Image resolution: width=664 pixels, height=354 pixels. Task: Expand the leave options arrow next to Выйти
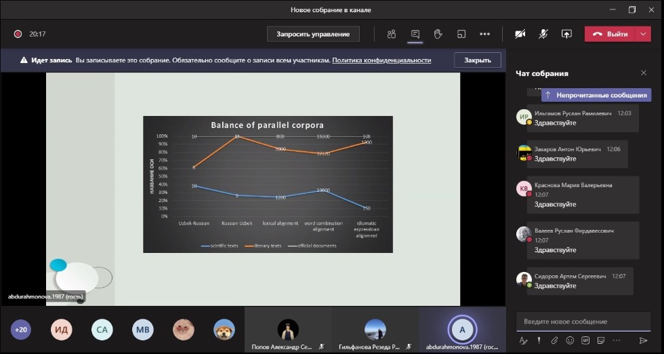pos(642,34)
